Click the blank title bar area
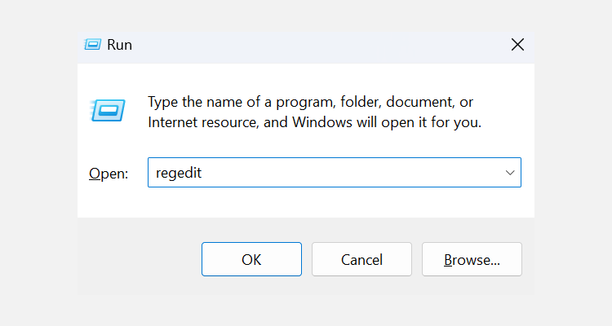 pyautogui.click(x=310, y=45)
